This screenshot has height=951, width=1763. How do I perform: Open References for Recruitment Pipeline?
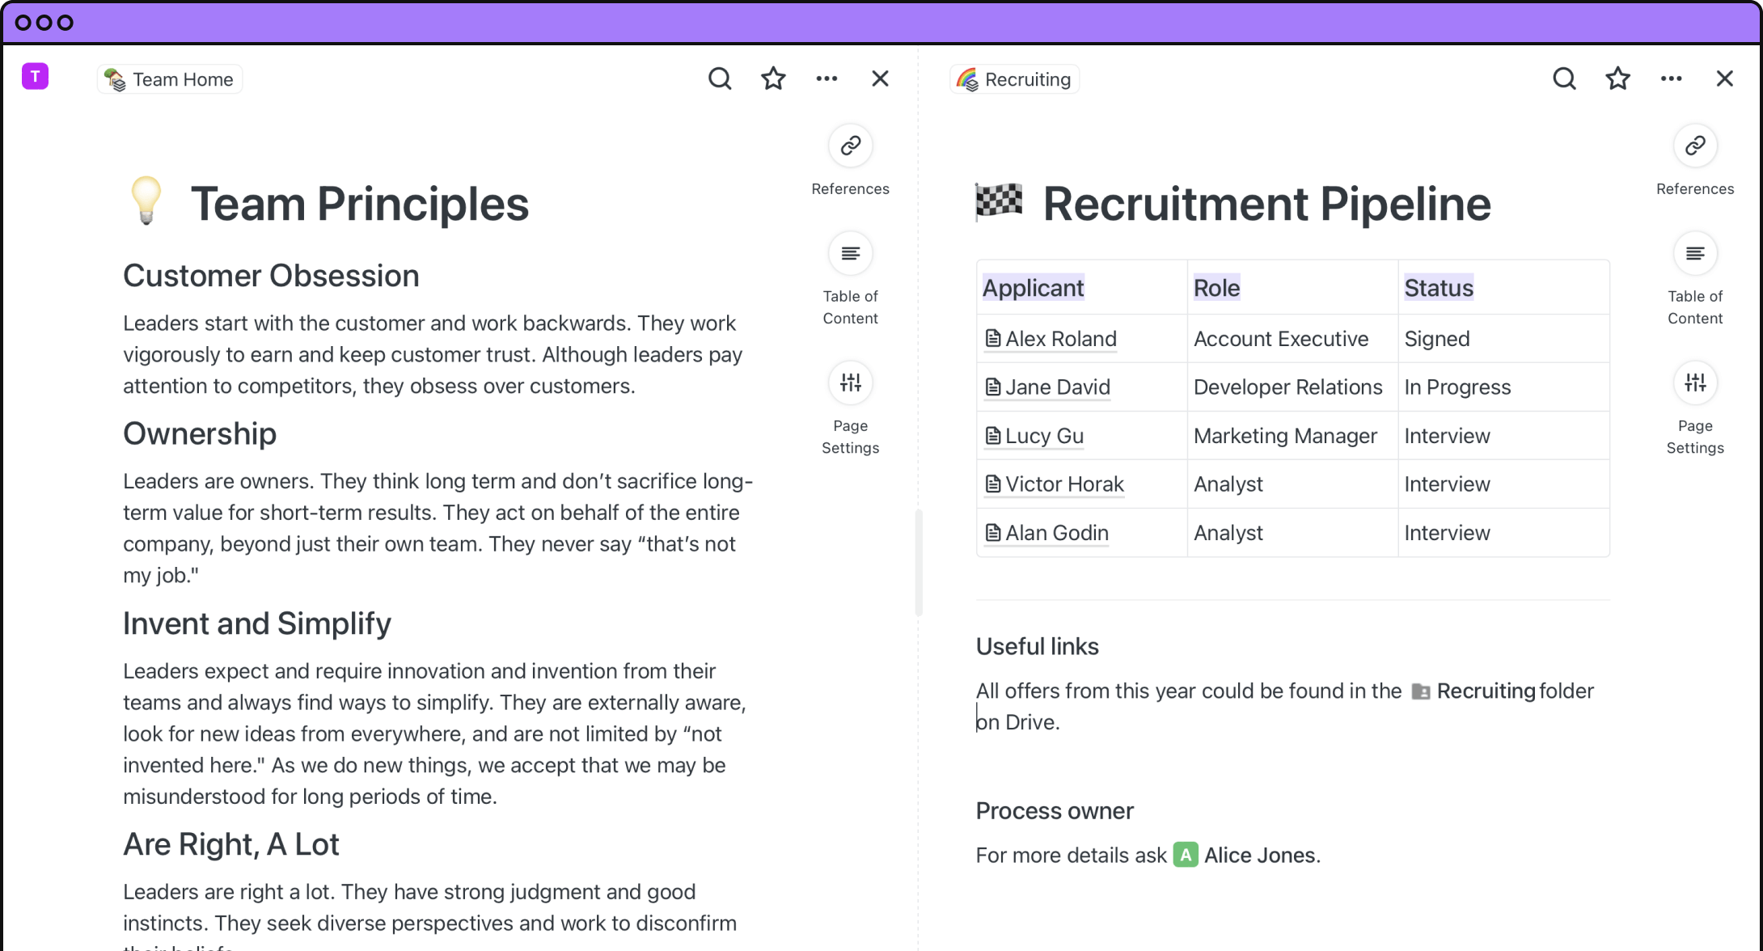pyautogui.click(x=1694, y=146)
